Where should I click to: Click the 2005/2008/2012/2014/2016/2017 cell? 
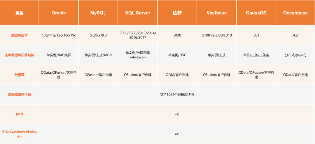(x=138, y=35)
